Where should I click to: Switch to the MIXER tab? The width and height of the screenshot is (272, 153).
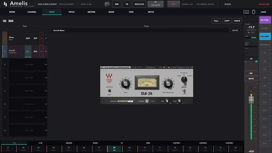12,12
